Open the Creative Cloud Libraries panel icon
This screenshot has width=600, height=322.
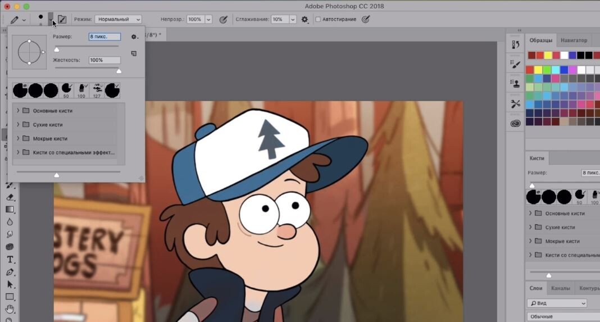click(x=515, y=123)
